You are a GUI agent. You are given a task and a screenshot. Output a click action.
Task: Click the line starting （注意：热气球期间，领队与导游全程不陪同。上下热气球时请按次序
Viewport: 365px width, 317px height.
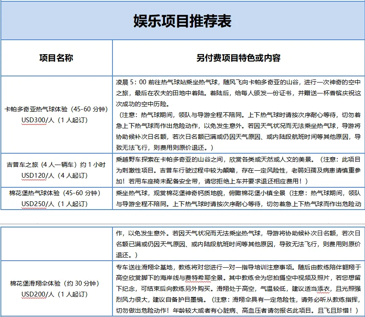pos(239,115)
